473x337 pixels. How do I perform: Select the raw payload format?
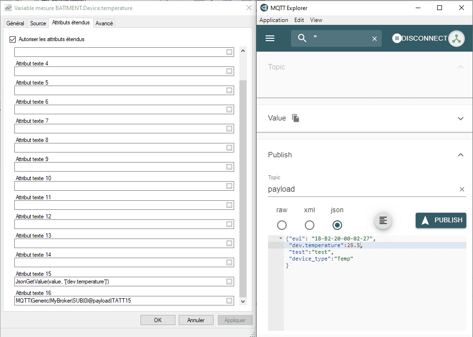(282, 225)
